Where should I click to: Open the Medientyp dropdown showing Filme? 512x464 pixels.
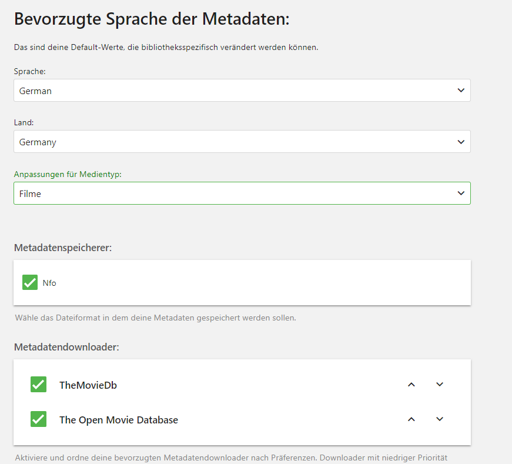tap(242, 193)
